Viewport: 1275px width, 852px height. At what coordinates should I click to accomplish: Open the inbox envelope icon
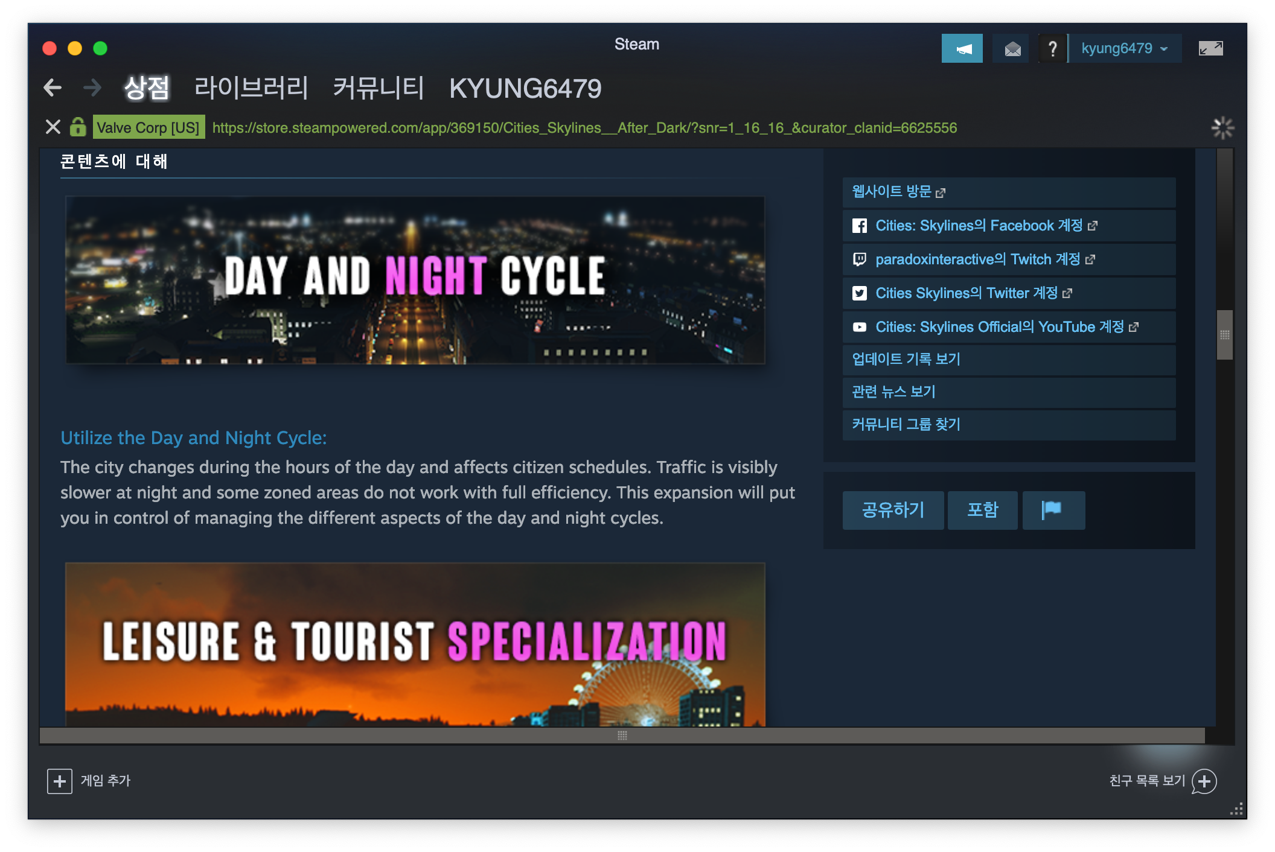click(1012, 48)
